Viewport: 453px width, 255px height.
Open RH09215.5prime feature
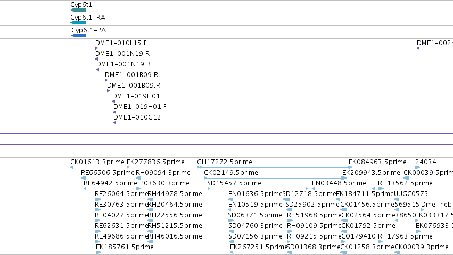click(x=314, y=236)
